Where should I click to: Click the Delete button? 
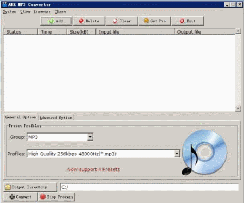89,21
